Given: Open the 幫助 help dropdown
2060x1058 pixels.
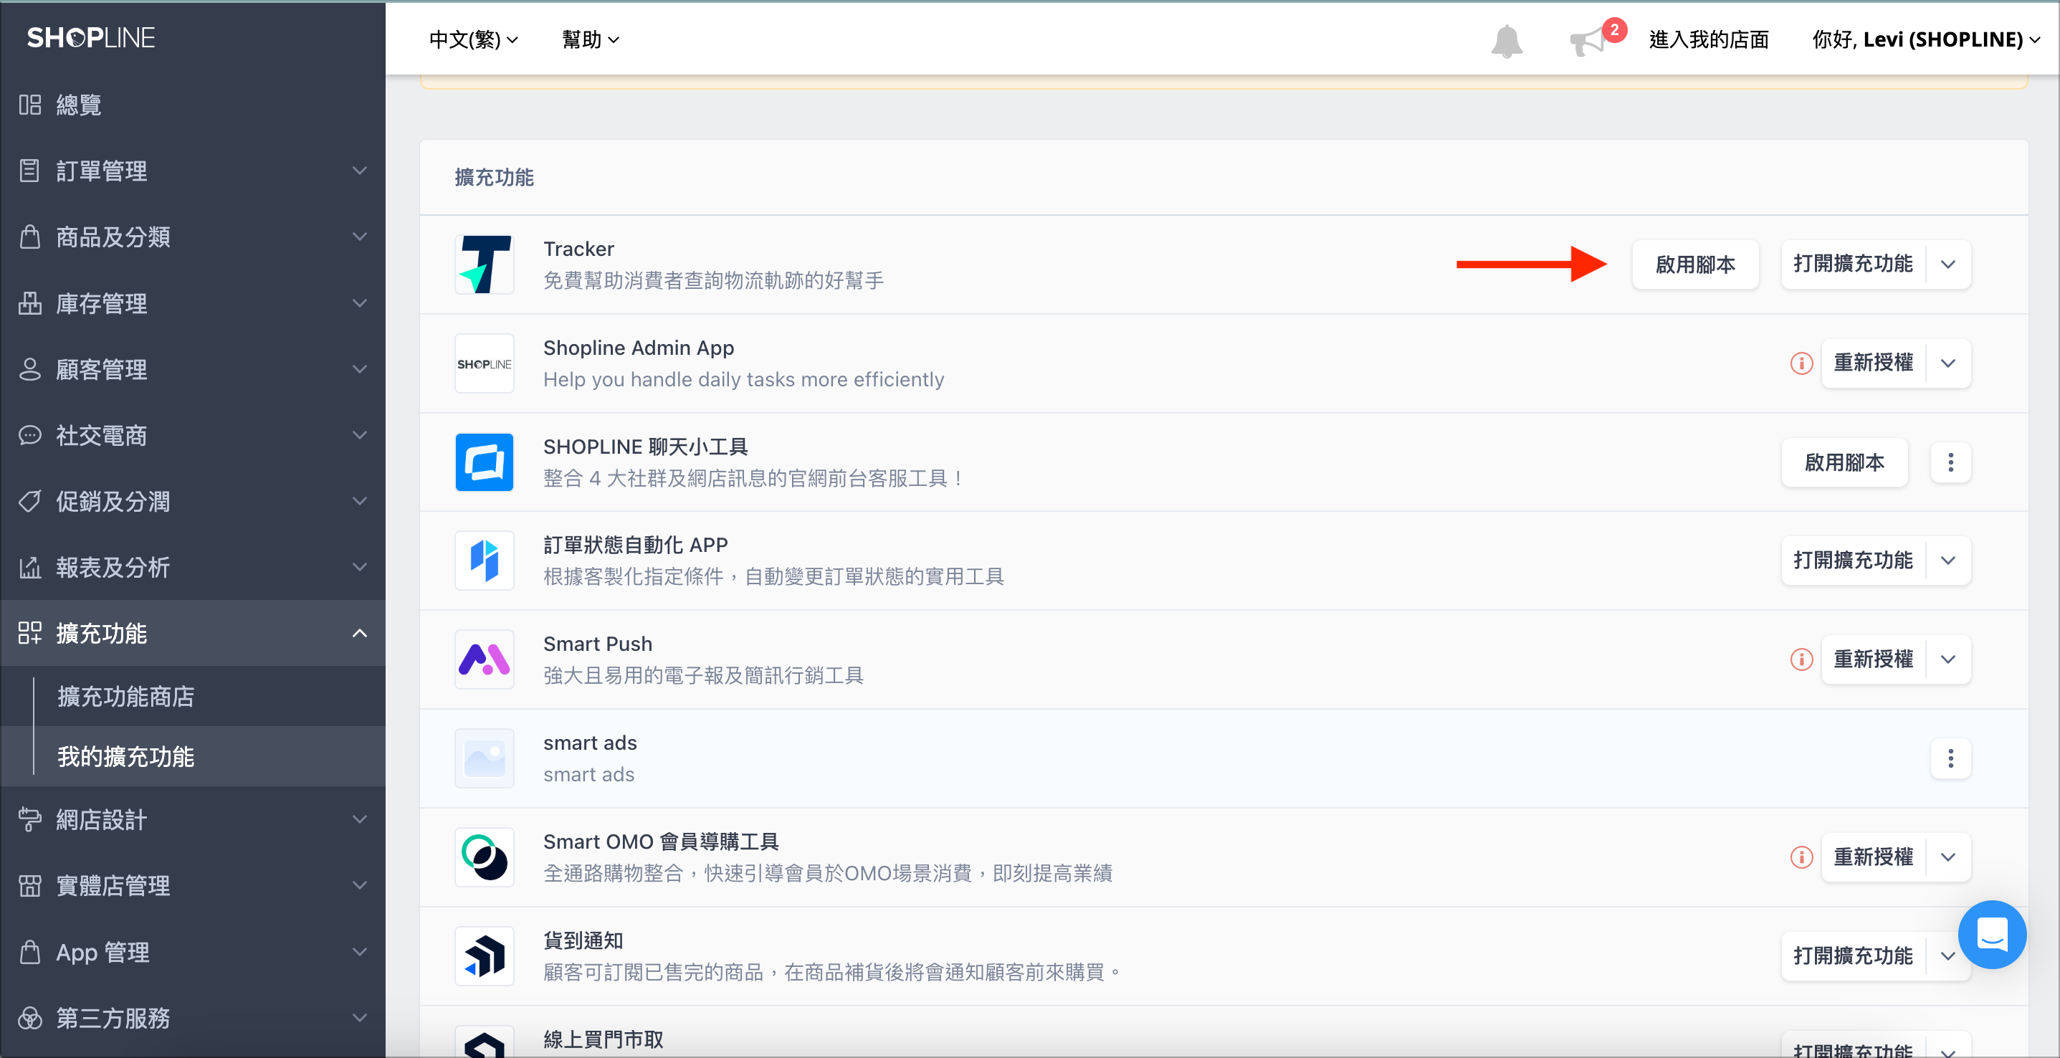Looking at the screenshot, I should coord(591,39).
